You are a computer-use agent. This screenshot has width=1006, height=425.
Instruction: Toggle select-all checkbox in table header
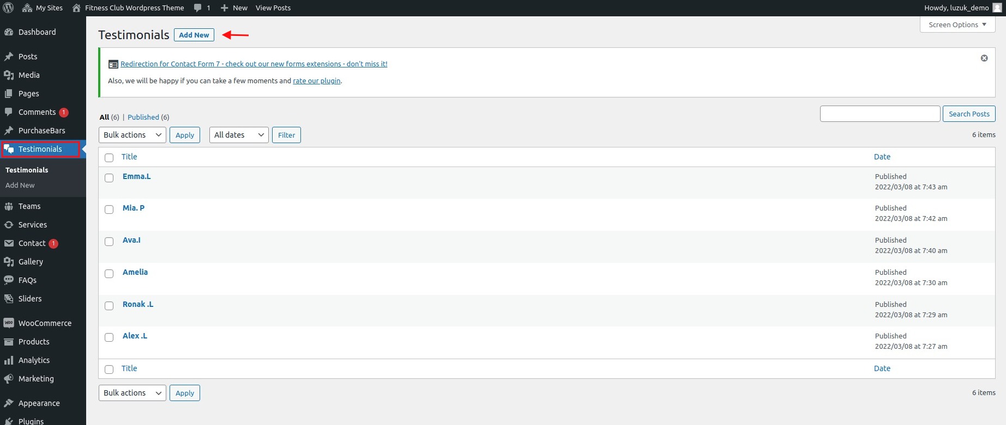pos(109,158)
